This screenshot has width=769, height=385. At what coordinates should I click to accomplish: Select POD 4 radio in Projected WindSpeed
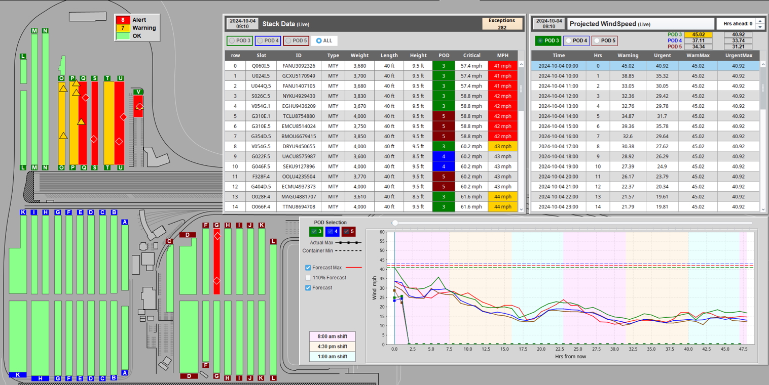[x=576, y=40]
